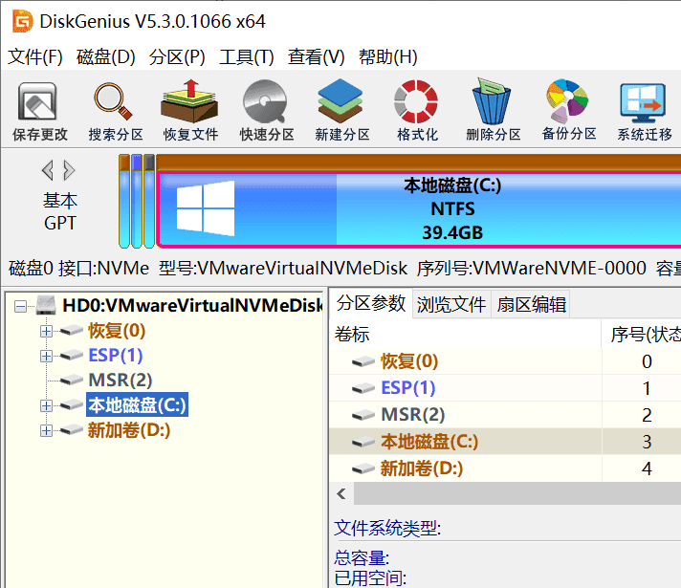Click the 总容量 label

point(362,557)
